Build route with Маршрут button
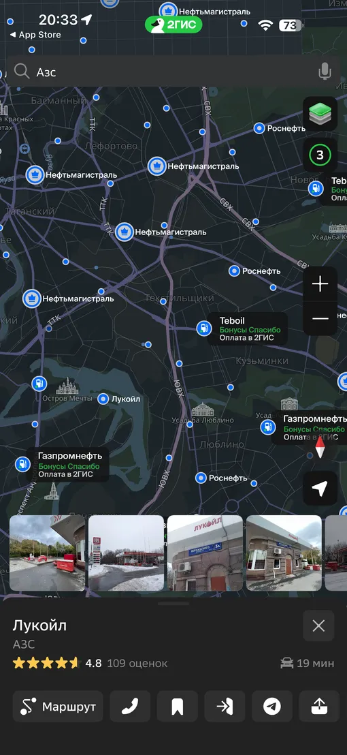Screen dimensions: 347x755 click(x=58, y=707)
